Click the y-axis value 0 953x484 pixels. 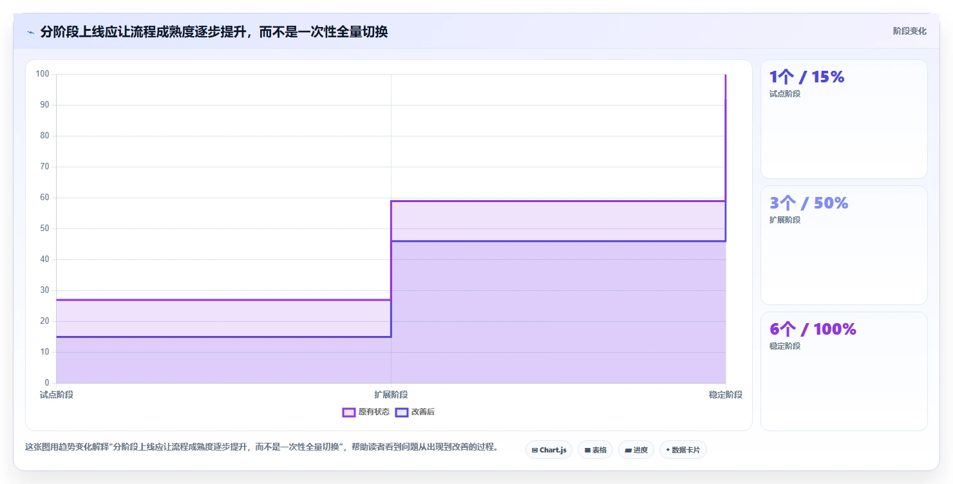(47, 383)
